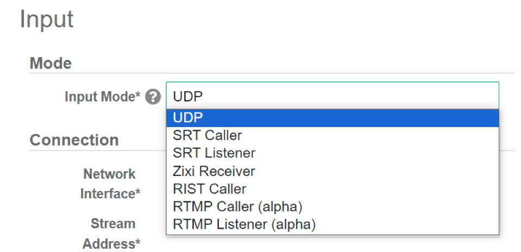Click the help icon beside Input Mode
Viewport: 521px width, 252px height.
pos(154,97)
